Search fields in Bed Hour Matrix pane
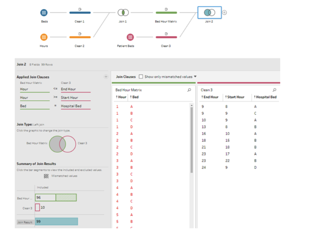The height and width of the screenshot is (231, 327). [x=189, y=90]
